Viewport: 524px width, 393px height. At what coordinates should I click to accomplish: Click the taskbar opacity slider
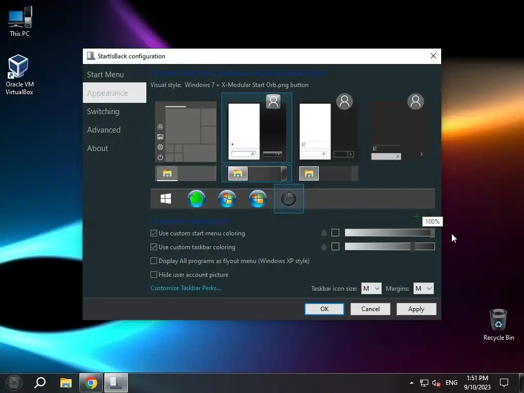pyautogui.click(x=389, y=247)
